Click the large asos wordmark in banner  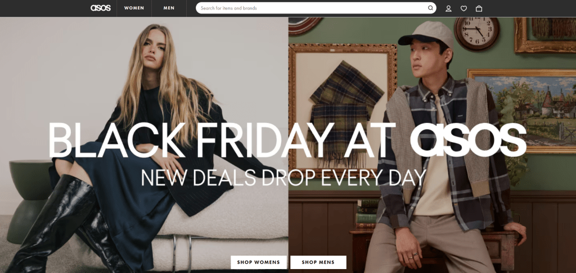(468, 140)
